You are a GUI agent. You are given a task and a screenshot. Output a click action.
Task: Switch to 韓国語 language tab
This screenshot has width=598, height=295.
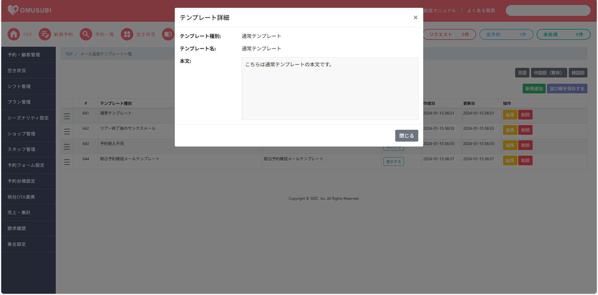point(578,73)
